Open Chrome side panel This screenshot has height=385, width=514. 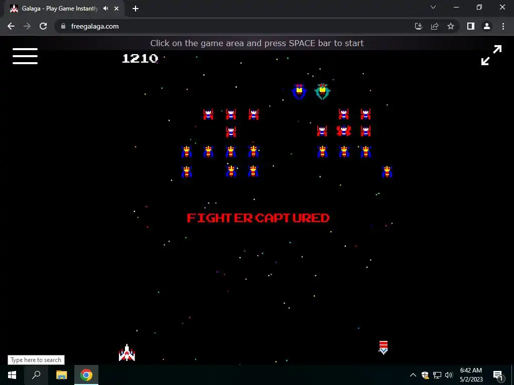[471, 26]
